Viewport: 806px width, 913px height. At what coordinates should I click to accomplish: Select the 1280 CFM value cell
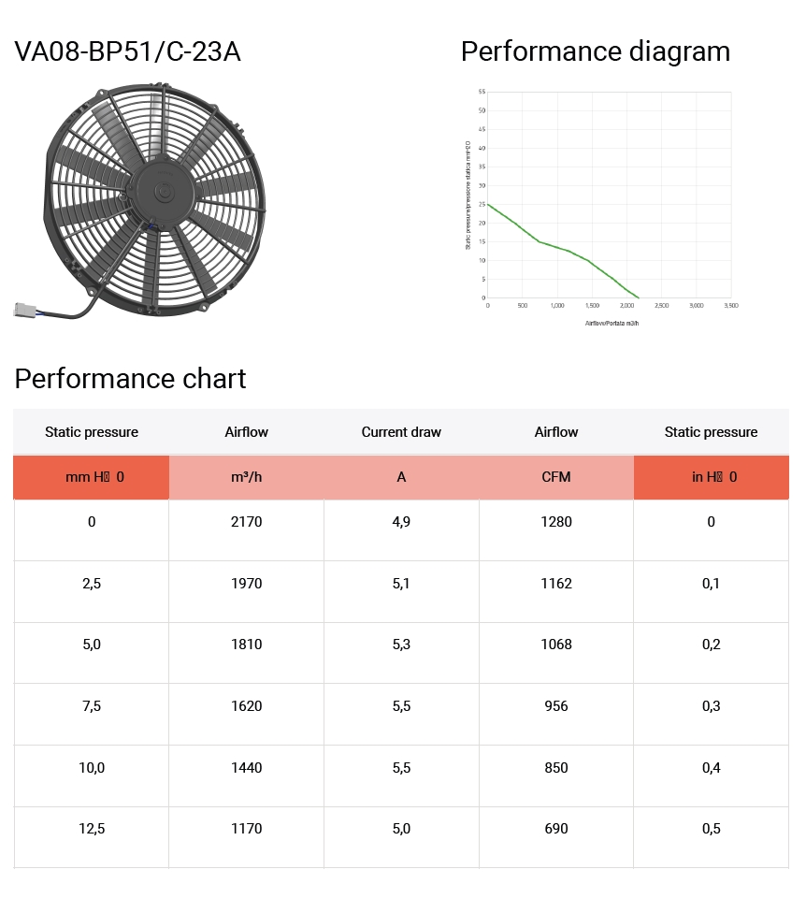(556, 522)
